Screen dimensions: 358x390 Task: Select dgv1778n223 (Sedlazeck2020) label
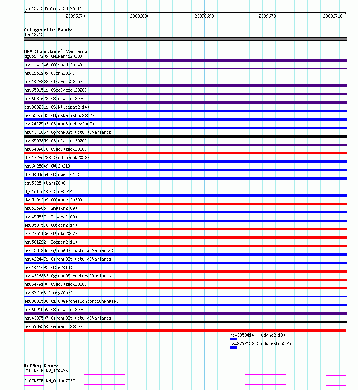(57, 158)
